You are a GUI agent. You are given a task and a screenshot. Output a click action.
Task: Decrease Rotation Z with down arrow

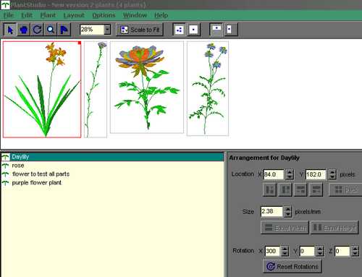pos(355,254)
